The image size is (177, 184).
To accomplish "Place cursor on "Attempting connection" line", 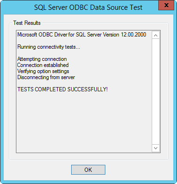I will click(x=42, y=59).
